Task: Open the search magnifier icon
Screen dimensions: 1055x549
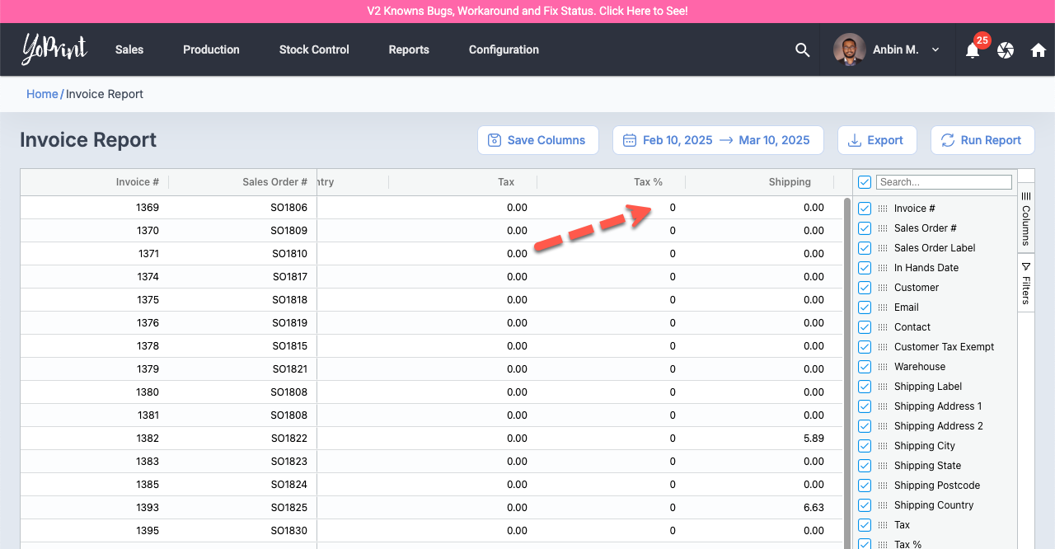Action: point(802,50)
